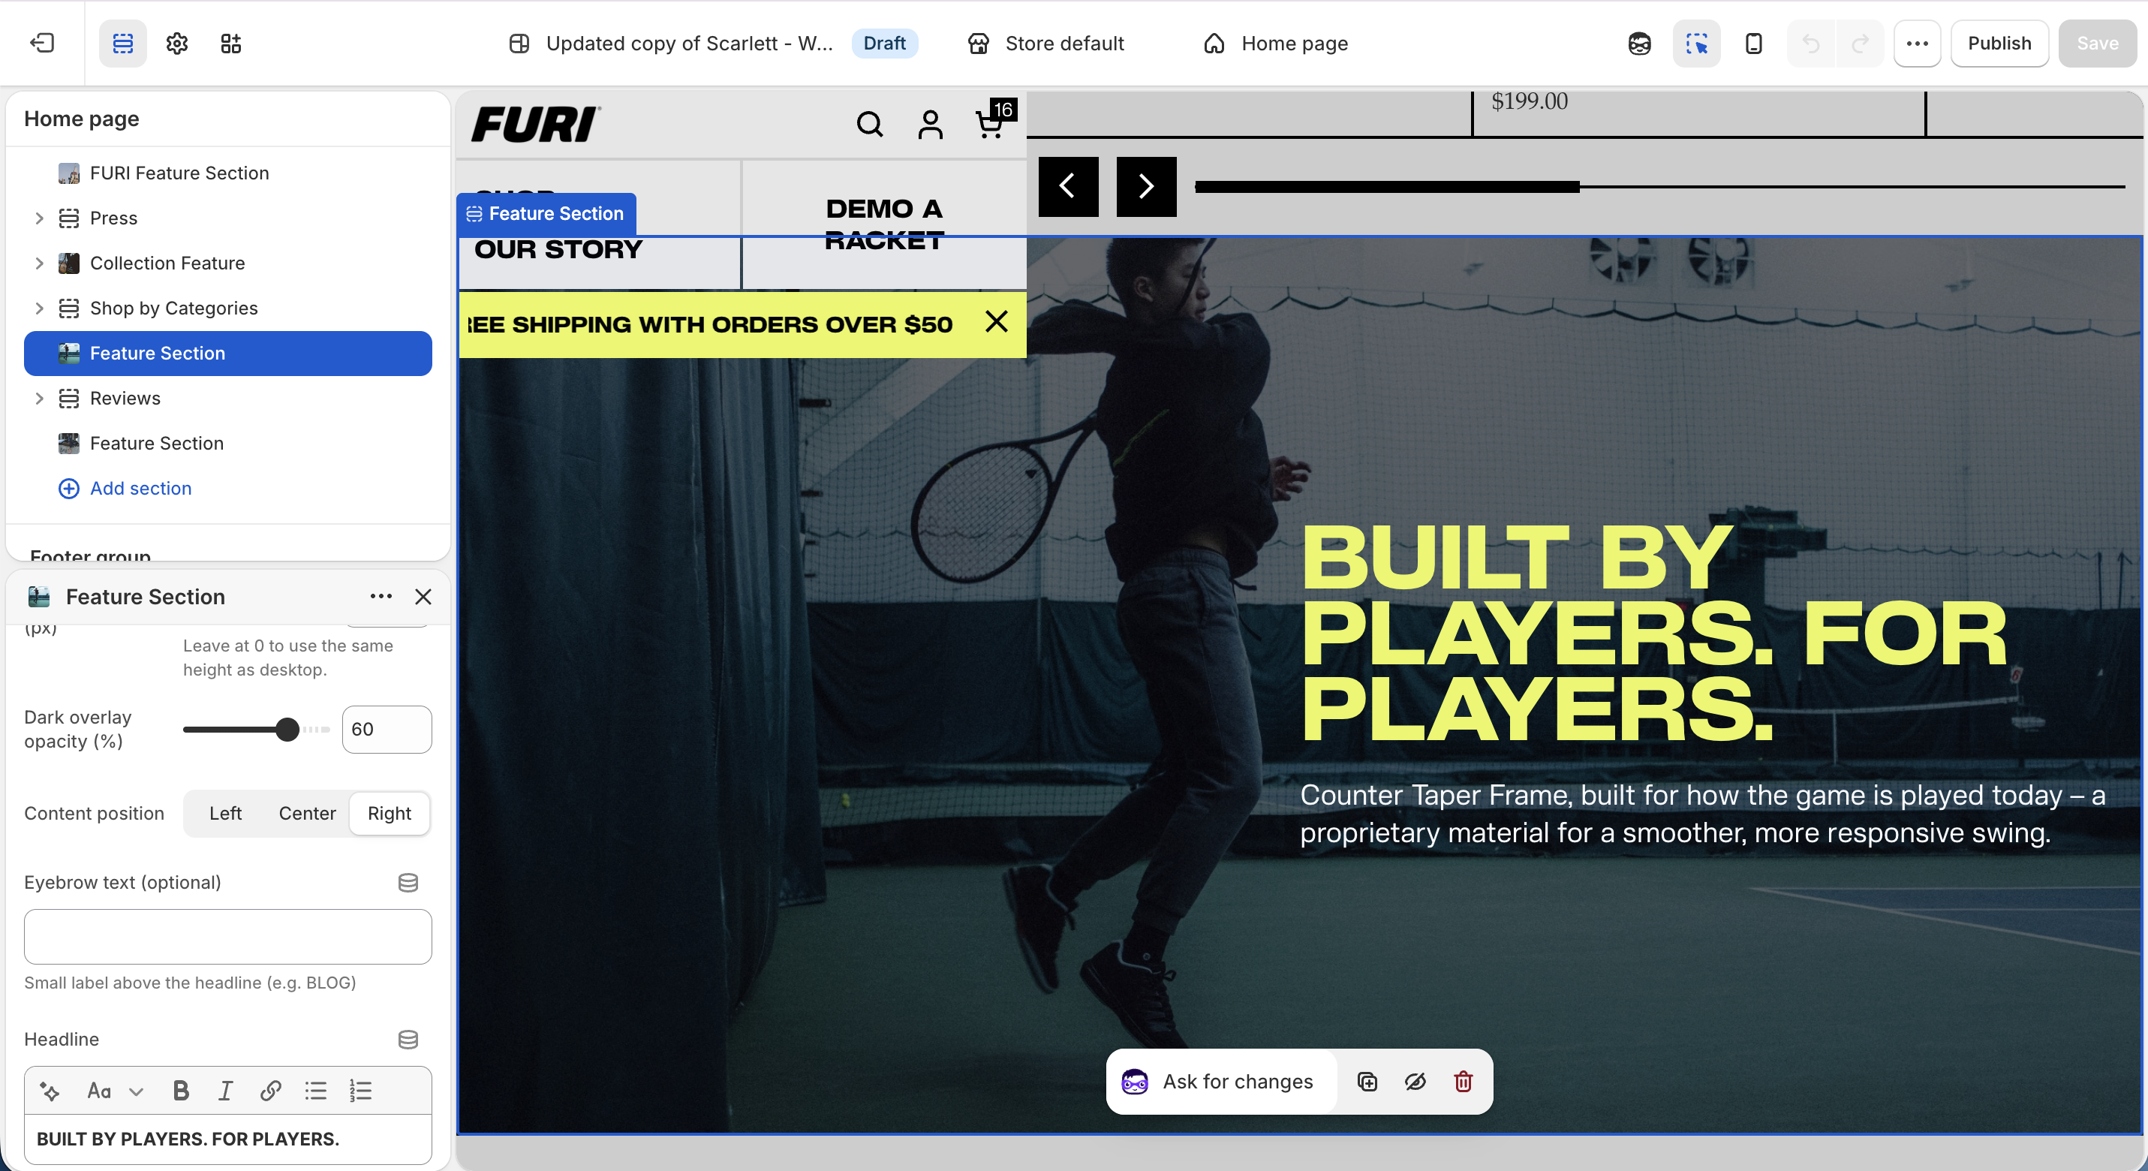Click Ask for changes button
This screenshot has width=2148, height=1171.
(1221, 1082)
